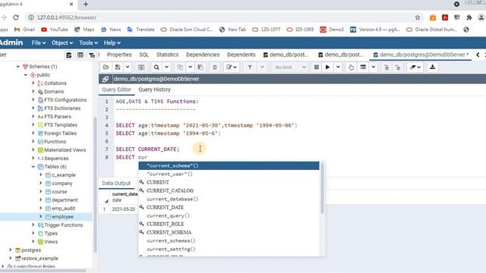Click the Explain analyze icon
Image resolution: width=486 pixels, height=273 pixels.
(x=363, y=67)
